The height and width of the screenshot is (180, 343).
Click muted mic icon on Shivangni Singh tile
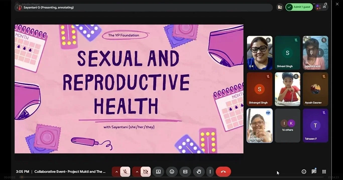click(268, 76)
